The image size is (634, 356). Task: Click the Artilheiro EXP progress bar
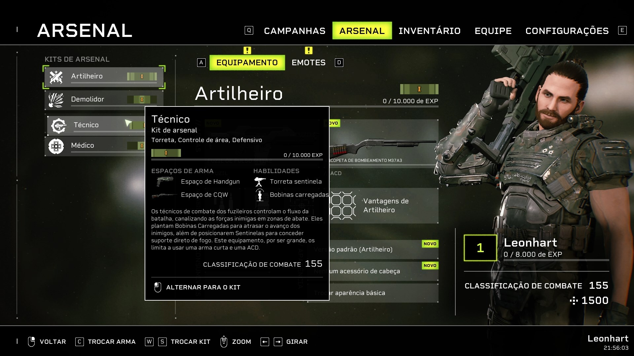(316, 106)
